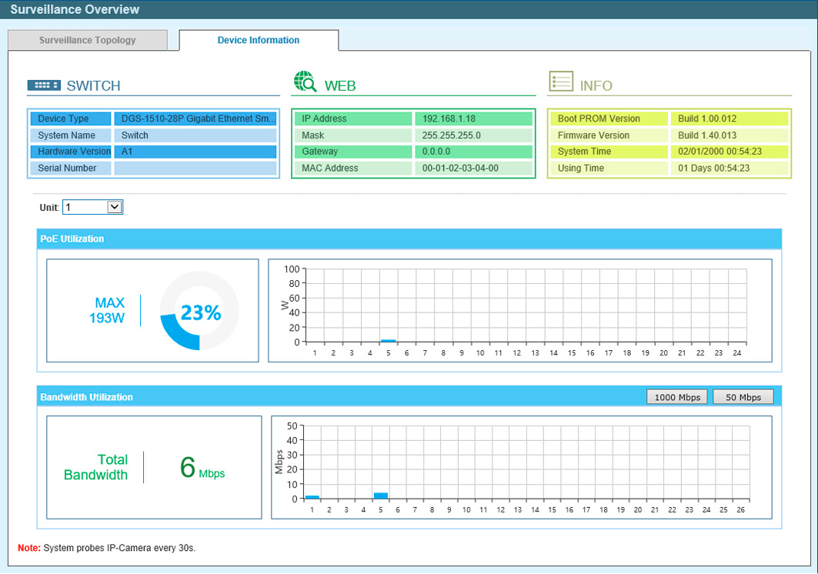Click the Device Type label

pos(63,118)
